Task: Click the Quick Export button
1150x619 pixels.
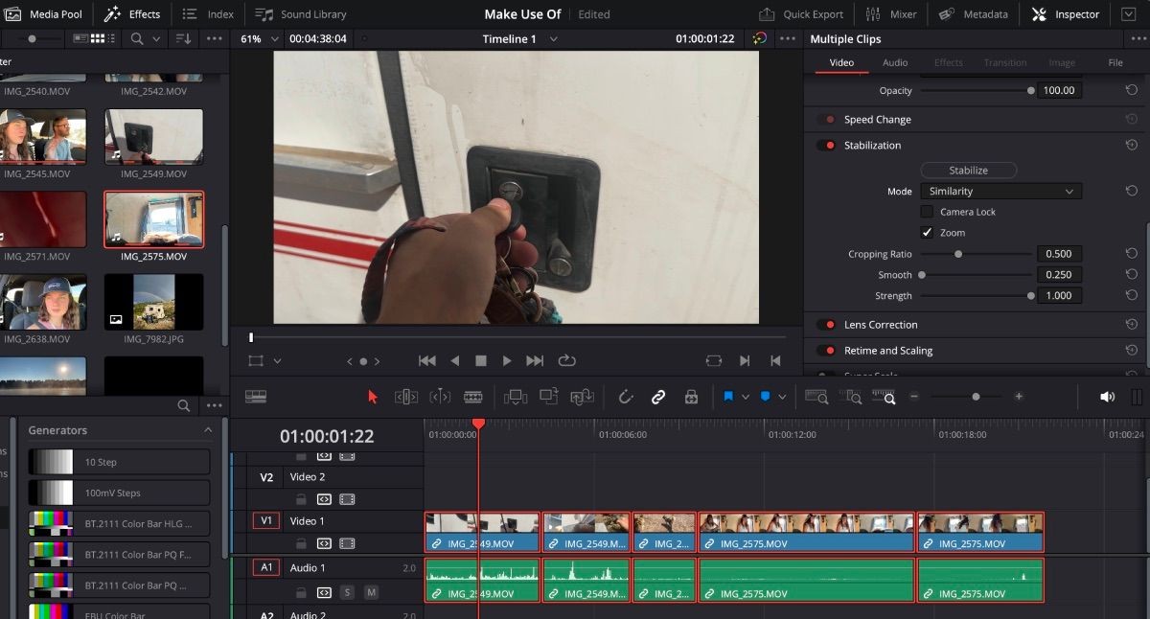Action: [x=801, y=14]
